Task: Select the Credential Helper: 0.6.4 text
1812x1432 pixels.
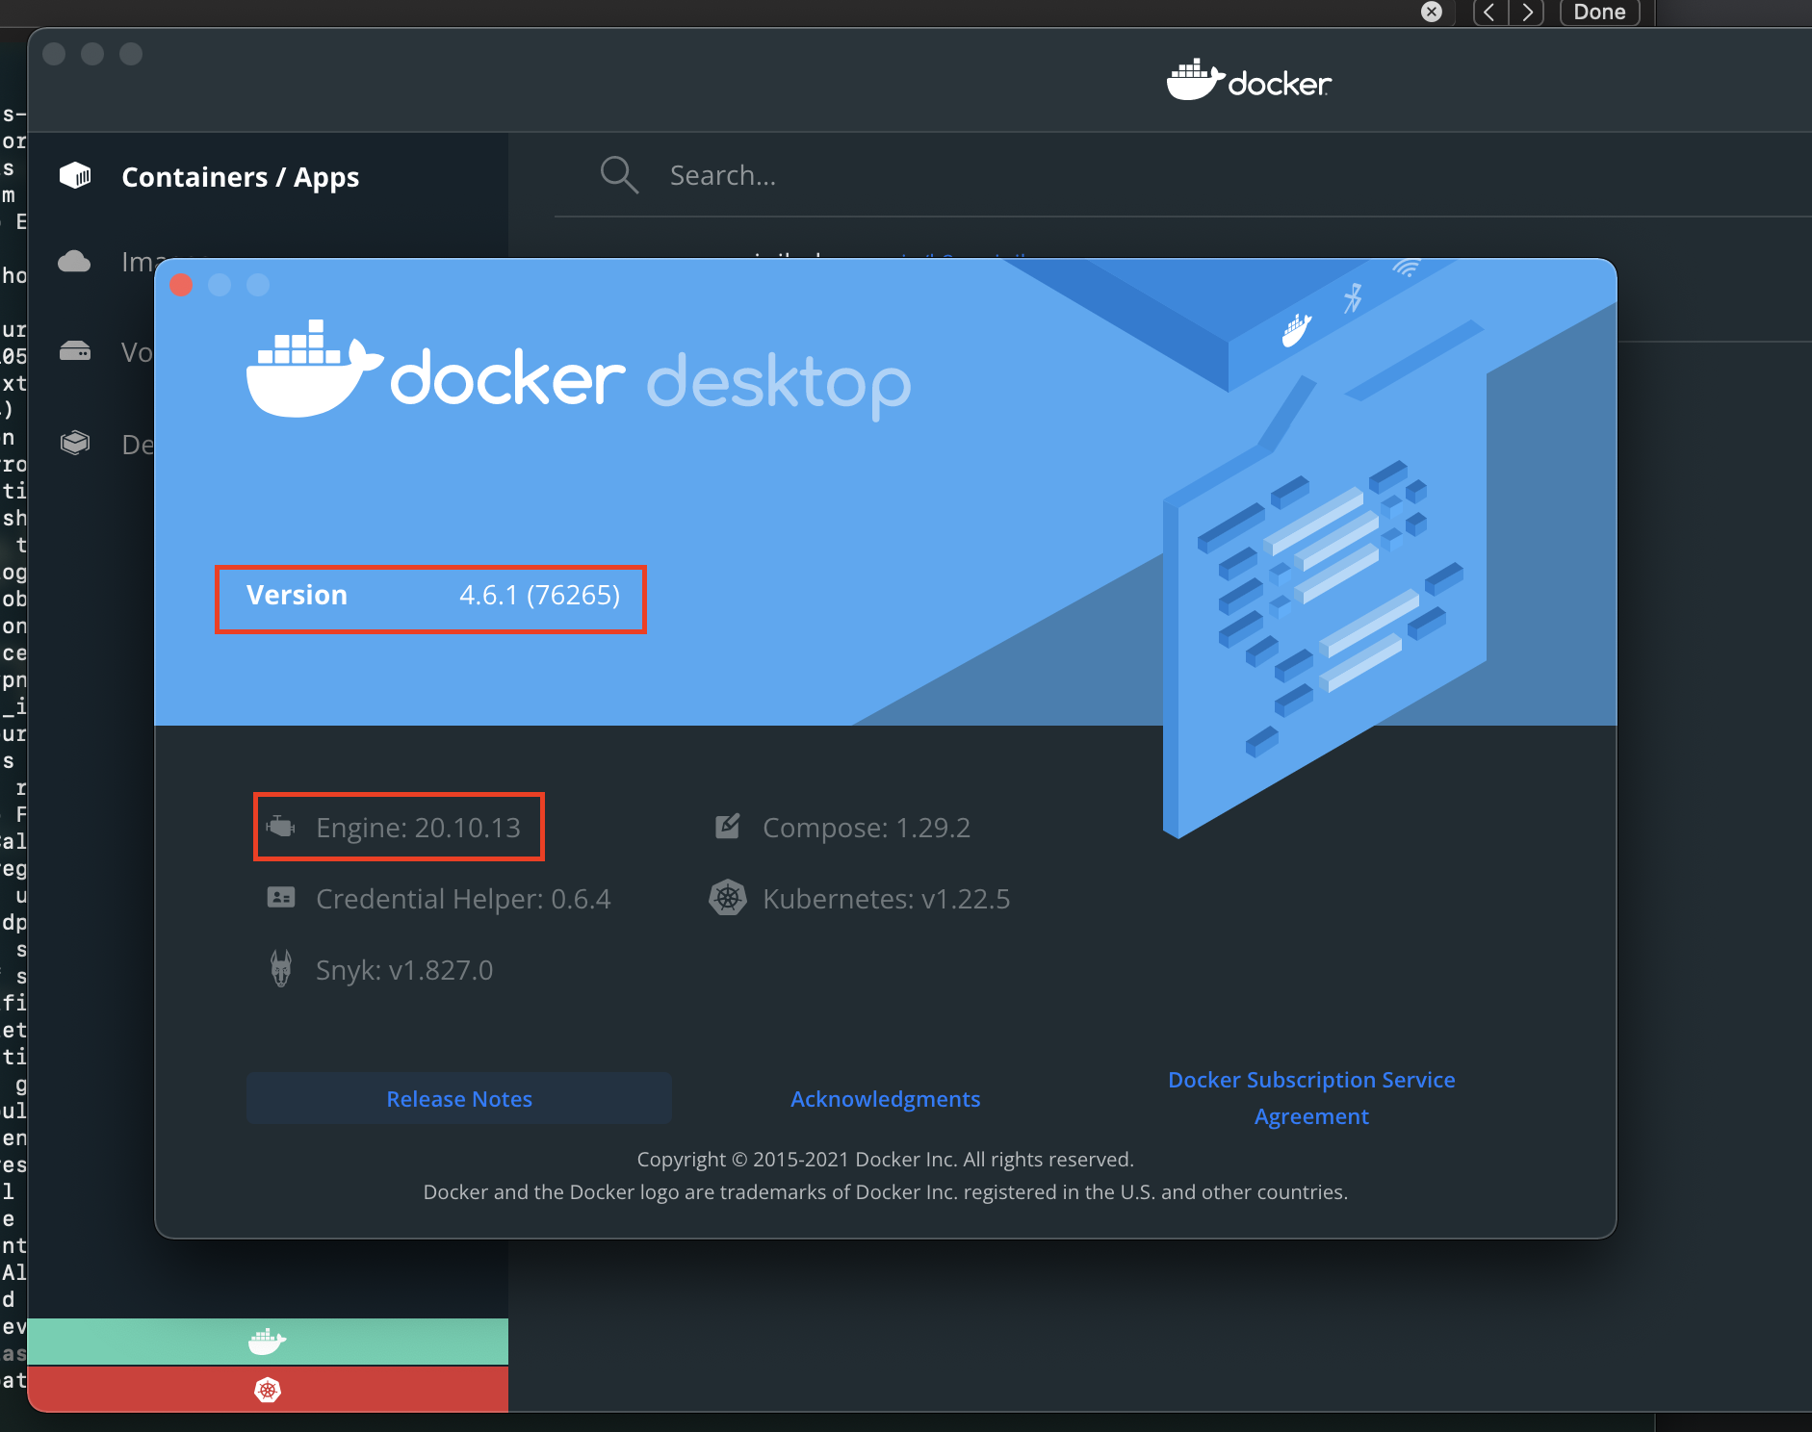Action: coord(463,899)
